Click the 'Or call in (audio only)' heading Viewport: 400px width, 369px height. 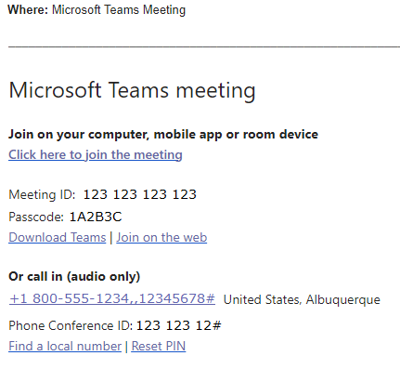[x=74, y=276]
